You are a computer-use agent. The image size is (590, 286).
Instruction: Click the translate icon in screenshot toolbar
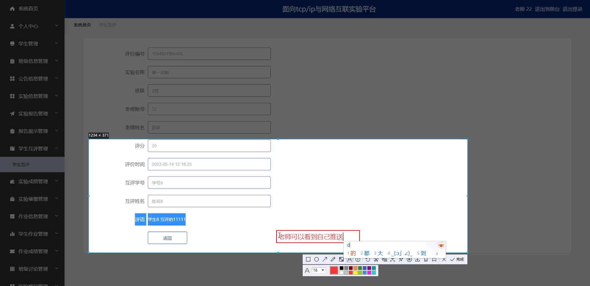pyautogui.click(x=384, y=260)
